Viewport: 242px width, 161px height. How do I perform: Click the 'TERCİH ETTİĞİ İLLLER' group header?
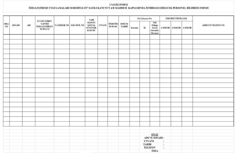176,18
